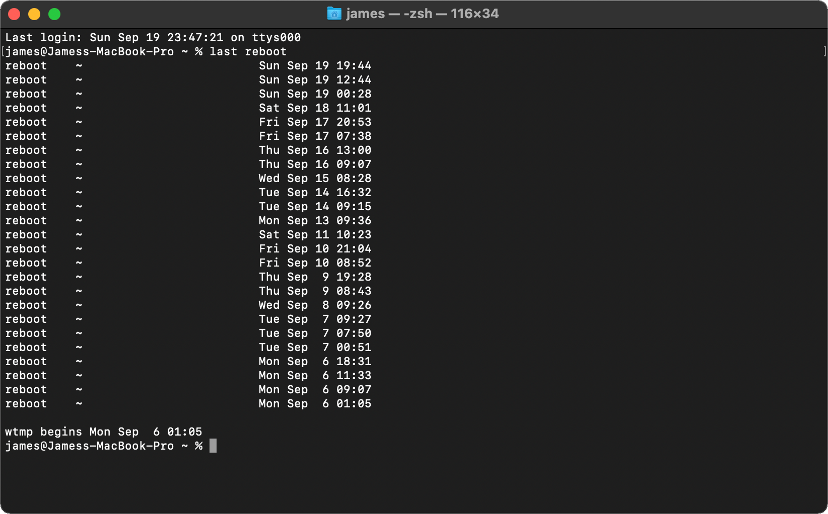Close the Terminal window with red button

(x=14, y=14)
